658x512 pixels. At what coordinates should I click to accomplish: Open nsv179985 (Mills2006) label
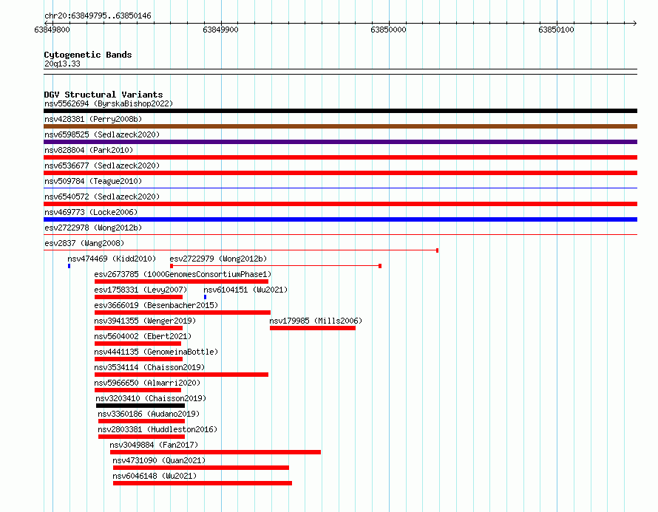tap(316, 321)
